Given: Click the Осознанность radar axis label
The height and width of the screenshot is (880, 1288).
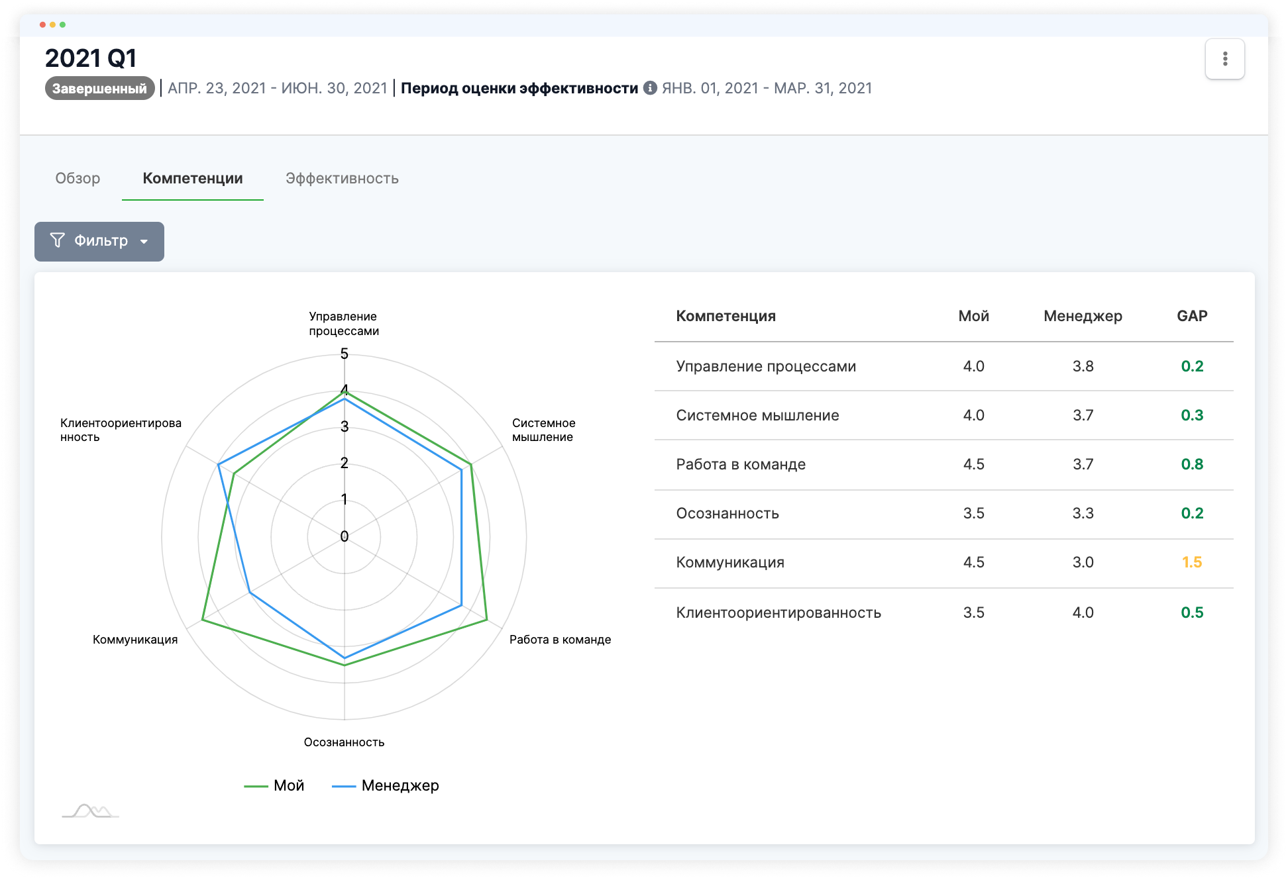Looking at the screenshot, I should click(344, 742).
